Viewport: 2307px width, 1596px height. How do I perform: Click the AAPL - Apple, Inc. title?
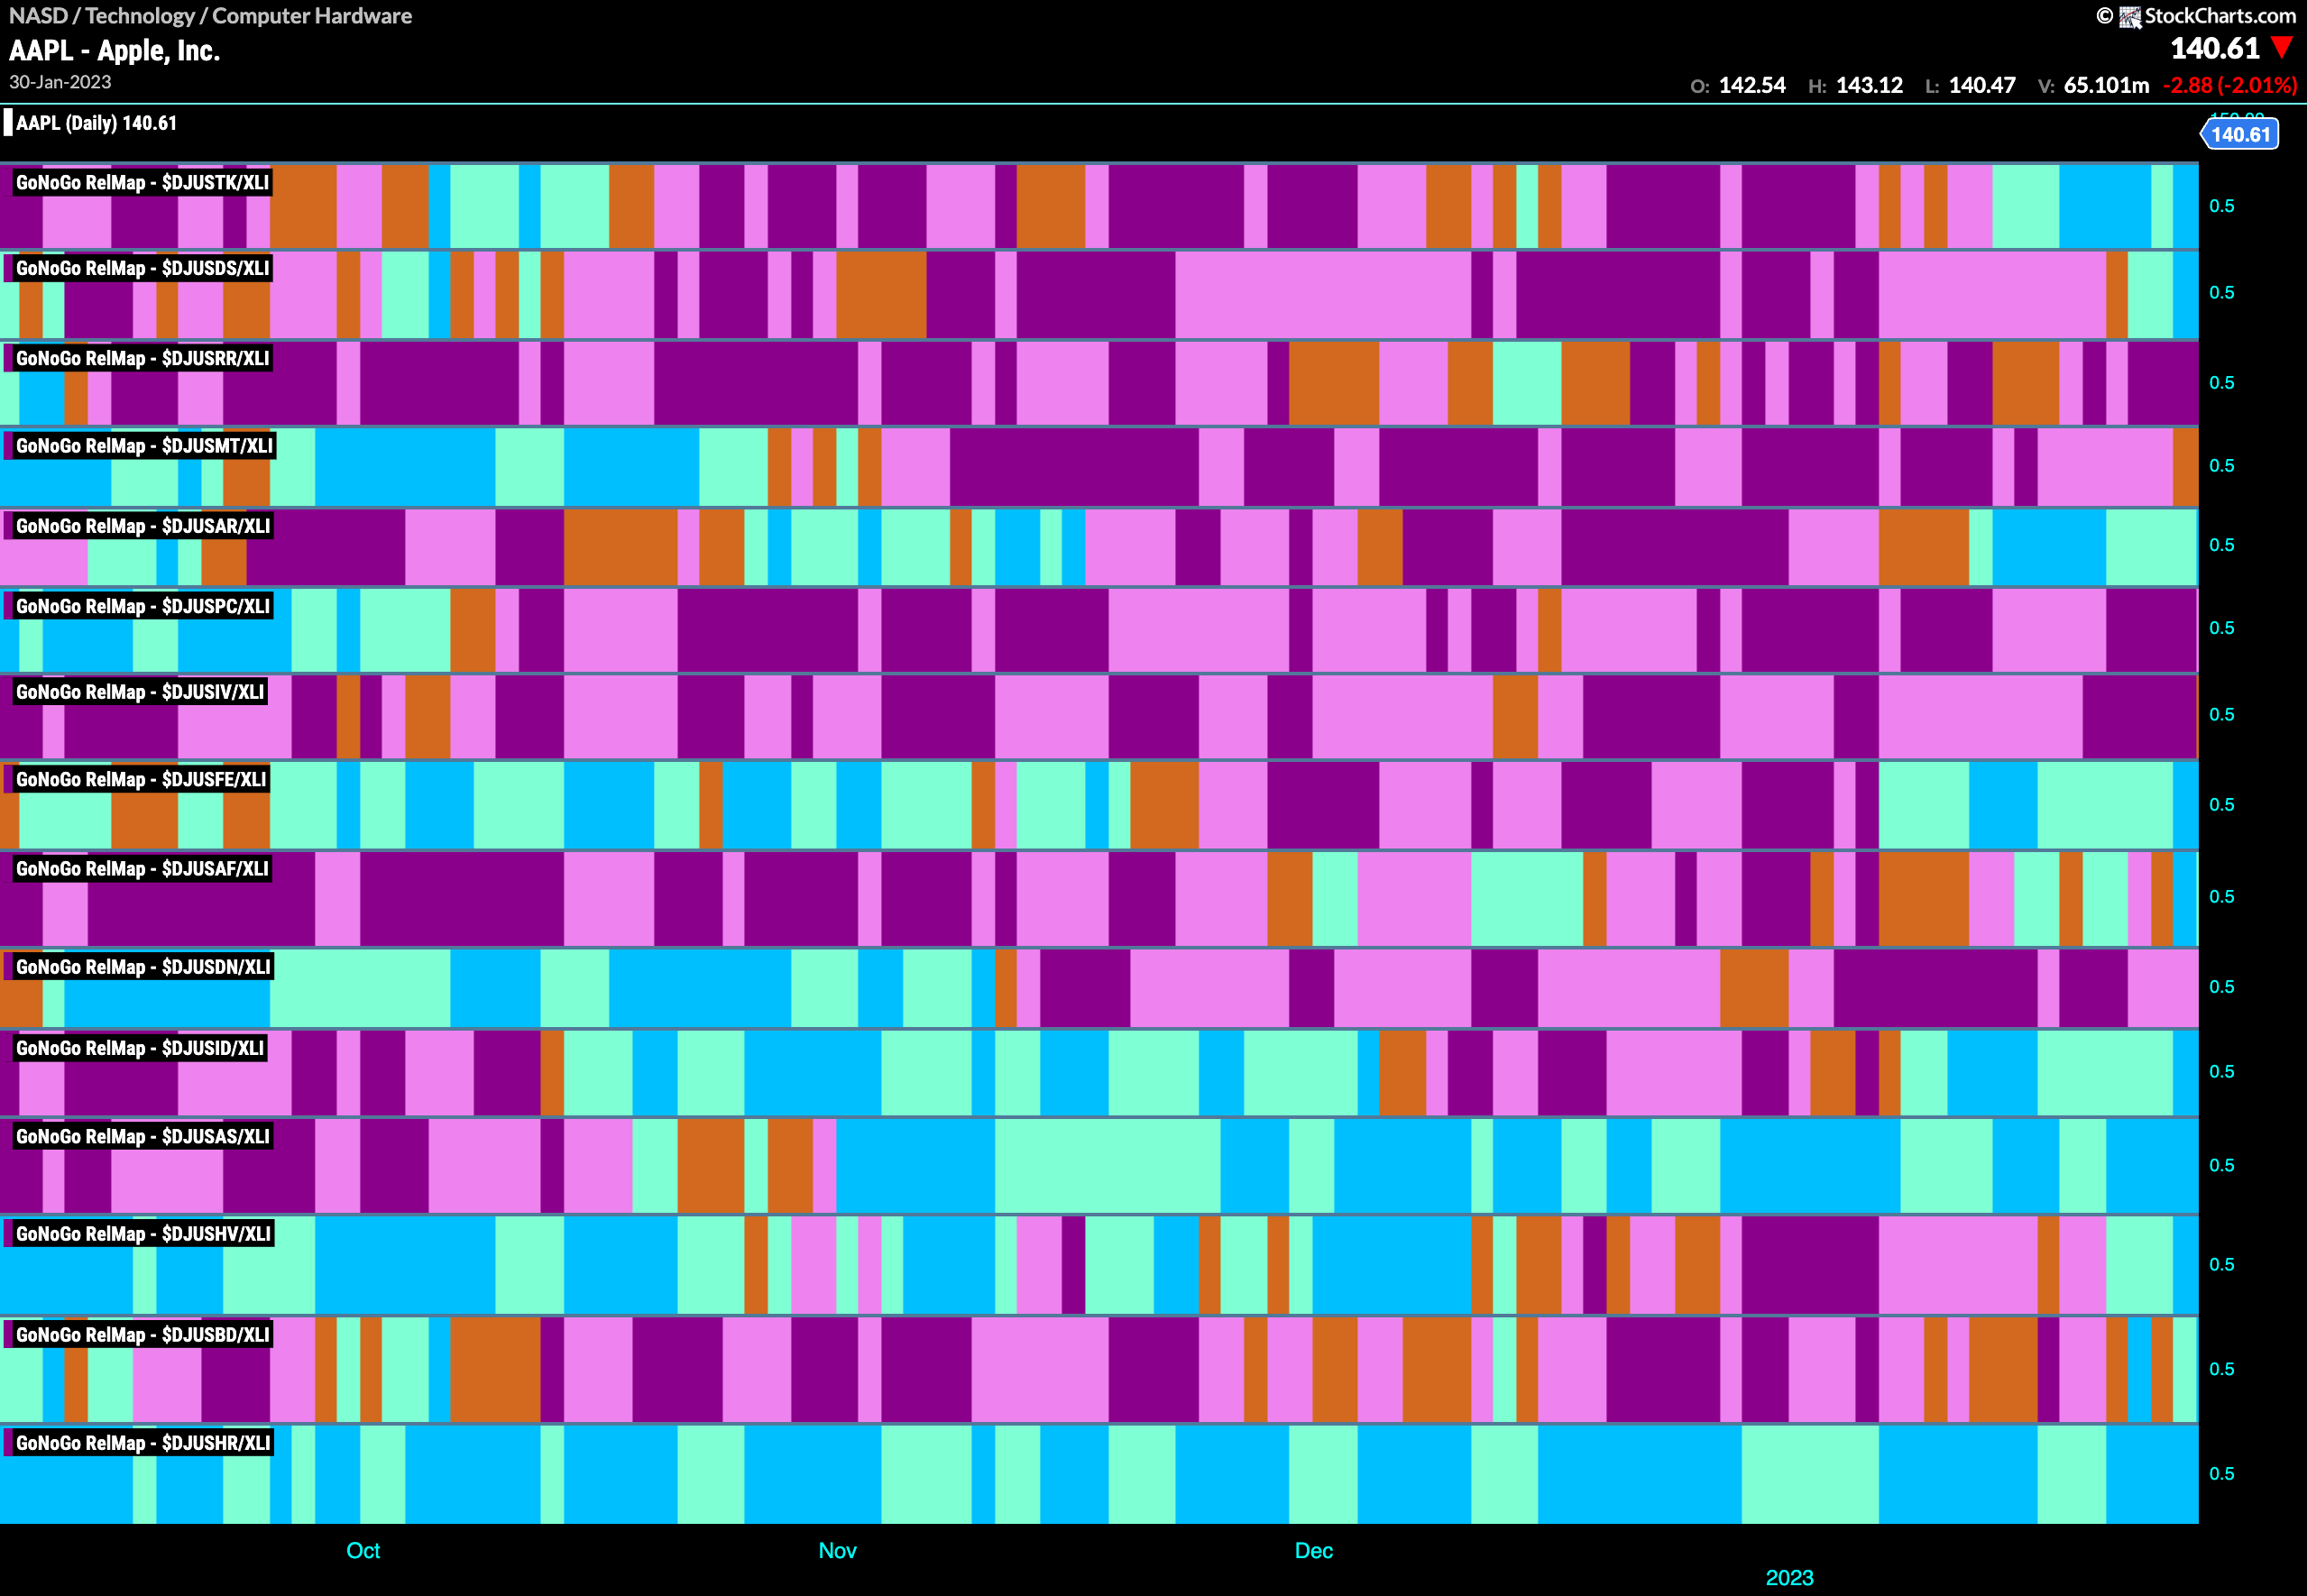tap(114, 50)
